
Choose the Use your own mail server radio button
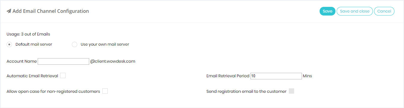click(x=75, y=44)
